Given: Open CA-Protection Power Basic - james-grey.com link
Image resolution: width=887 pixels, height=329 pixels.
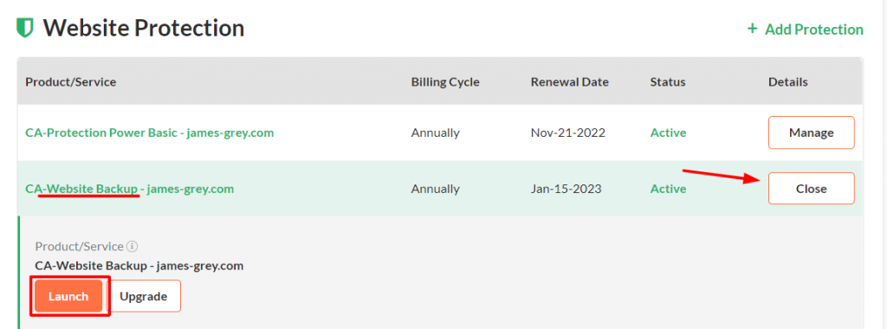Looking at the screenshot, I should pyautogui.click(x=149, y=133).
